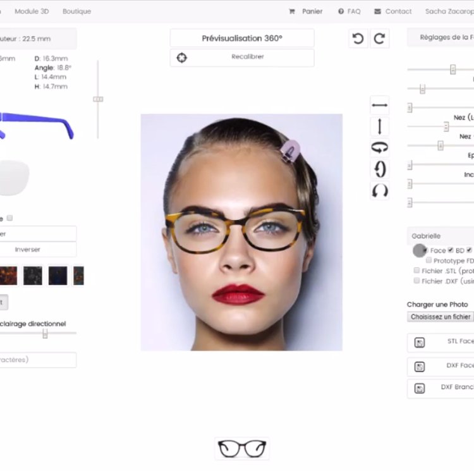
Task: Select the horizontal move arrow tool
Action: (x=380, y=105)
